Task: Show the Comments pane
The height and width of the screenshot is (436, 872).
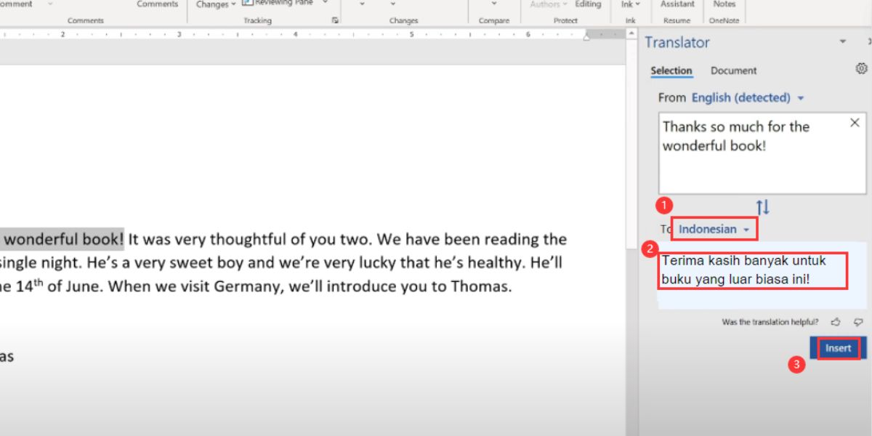Action: click(x=157, y=4)
